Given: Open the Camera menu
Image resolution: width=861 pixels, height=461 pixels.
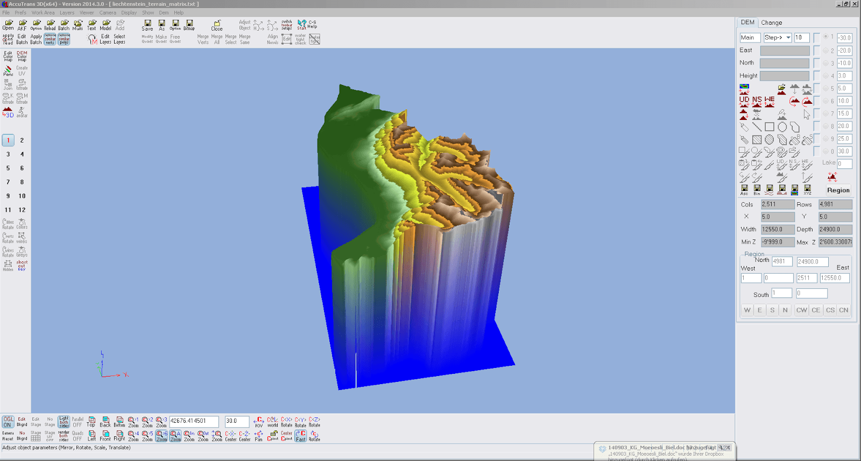Looking at the screenshot, I should 108,12.
